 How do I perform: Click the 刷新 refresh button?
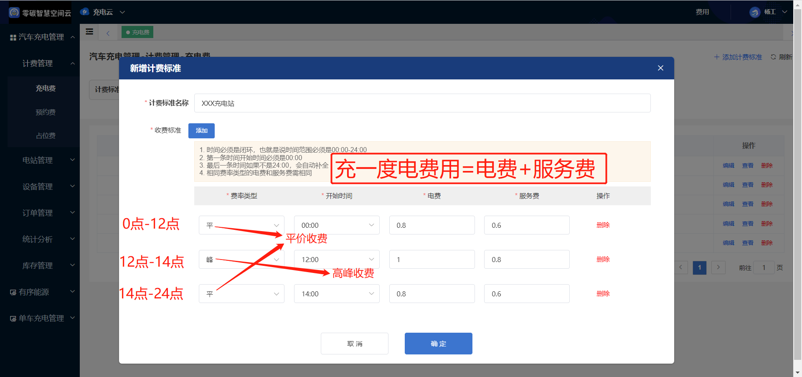(781, 57)
